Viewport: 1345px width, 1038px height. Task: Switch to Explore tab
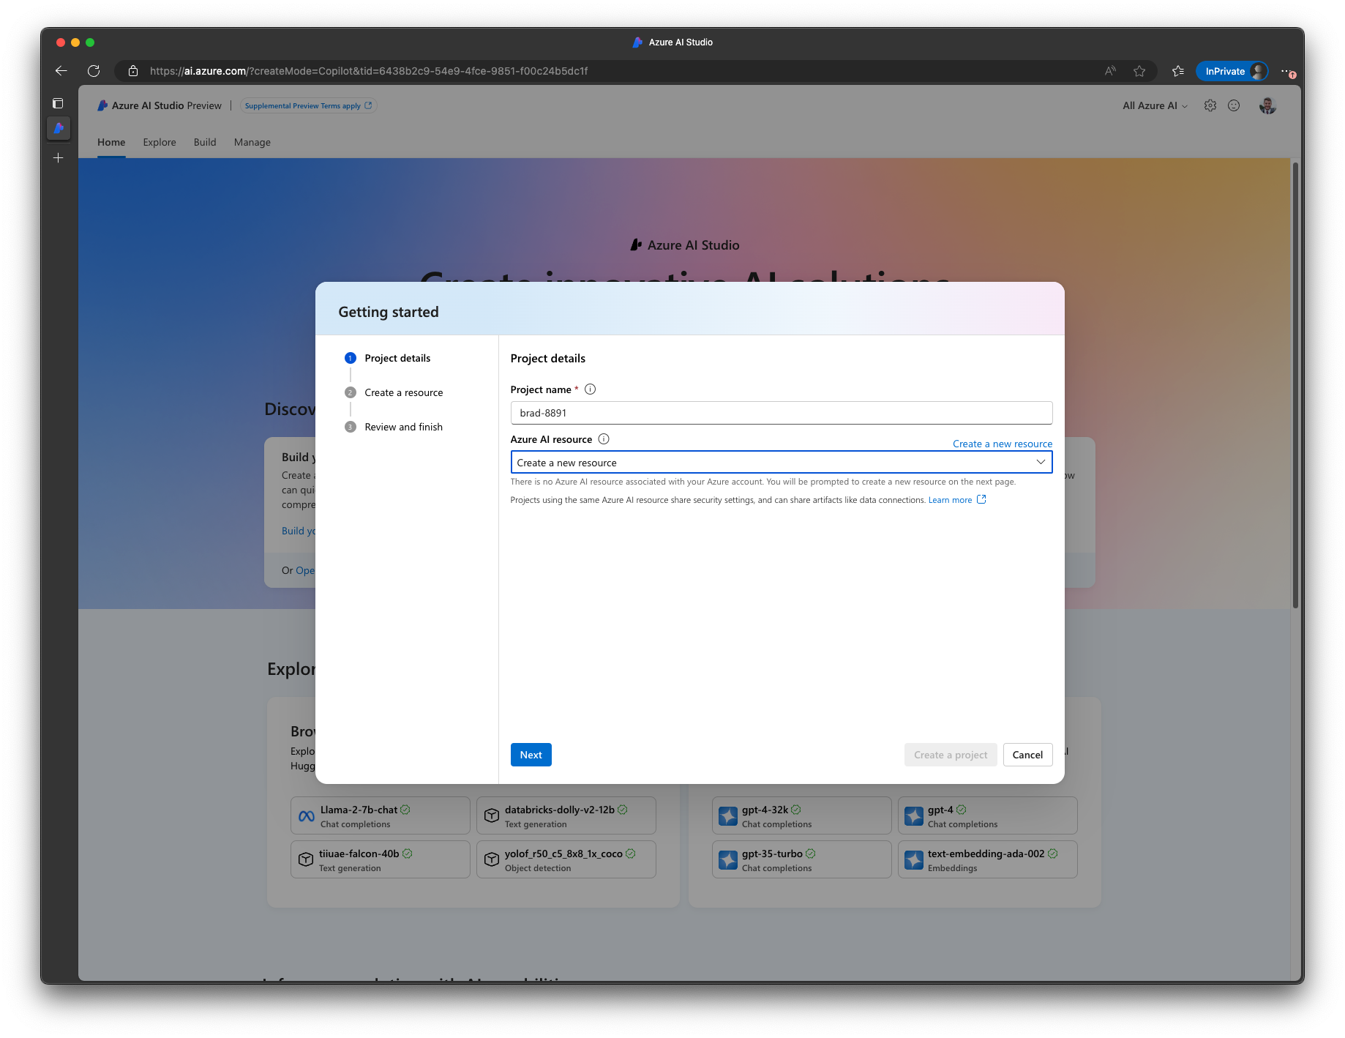pyautogui.click(x=160, y=142)
